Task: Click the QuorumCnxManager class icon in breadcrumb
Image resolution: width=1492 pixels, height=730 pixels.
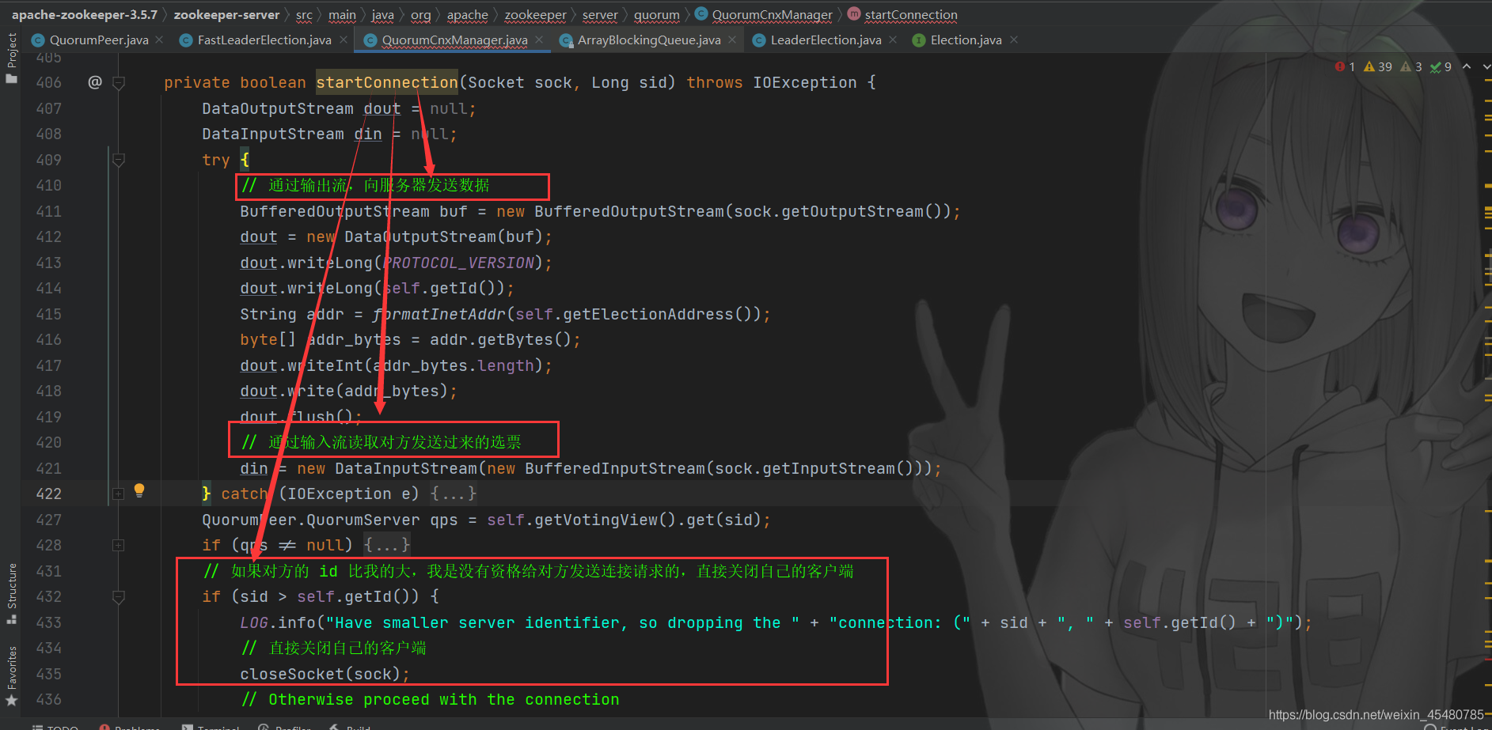Action: click(701, 14)
